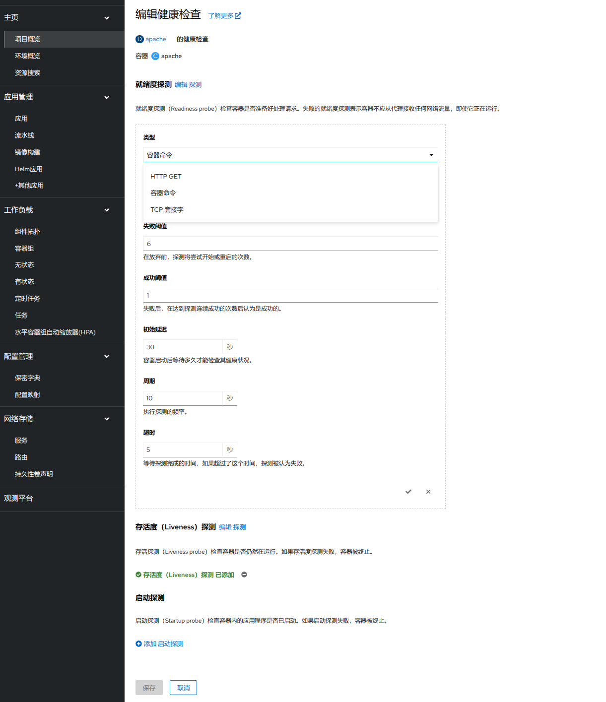Choose TCP 套接字 from the type list
Screen dimensions: 606x702
pos(167,210)
